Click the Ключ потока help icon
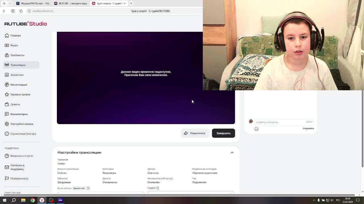The width and height of the screenshot is (364, 204). (x=88, y=188)
